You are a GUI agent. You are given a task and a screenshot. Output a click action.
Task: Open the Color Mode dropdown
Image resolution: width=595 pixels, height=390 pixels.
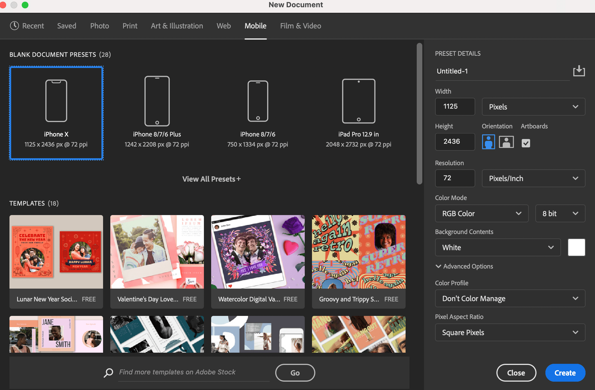[x=481, y=213]
